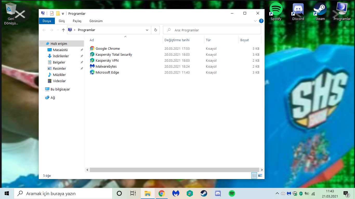Screen dimensions: 355x199
Task: Click the Ara: Programlar search field
Action: click(x=212, y=30)
